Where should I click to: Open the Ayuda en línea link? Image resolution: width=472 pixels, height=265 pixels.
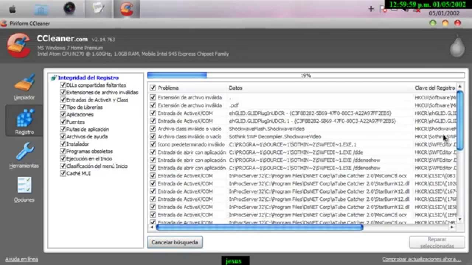(x=22, y=259)
